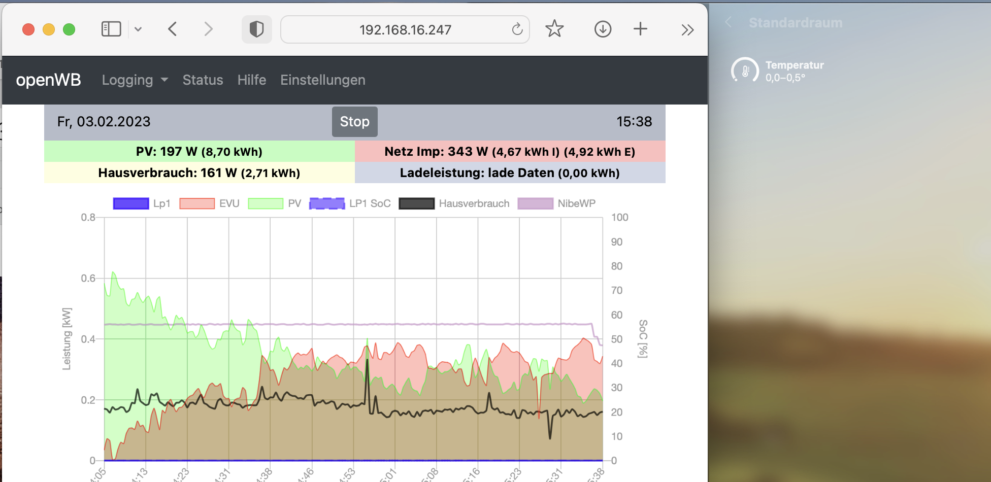Bookmark page with the star icon
Screen dimensions: 991x482
[554, 29]
